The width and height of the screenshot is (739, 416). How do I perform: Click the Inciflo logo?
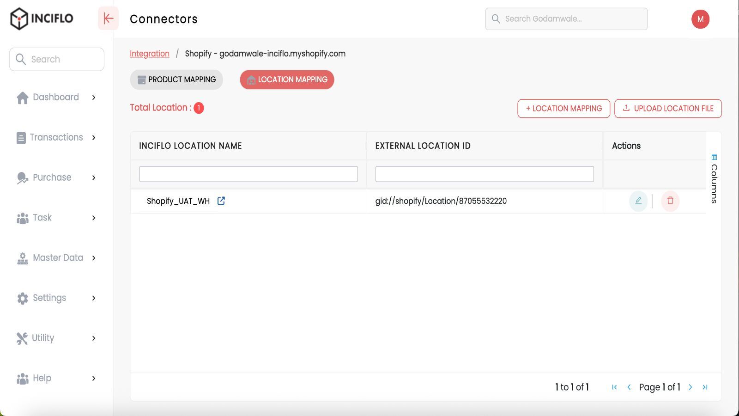(x=42, y=18)
